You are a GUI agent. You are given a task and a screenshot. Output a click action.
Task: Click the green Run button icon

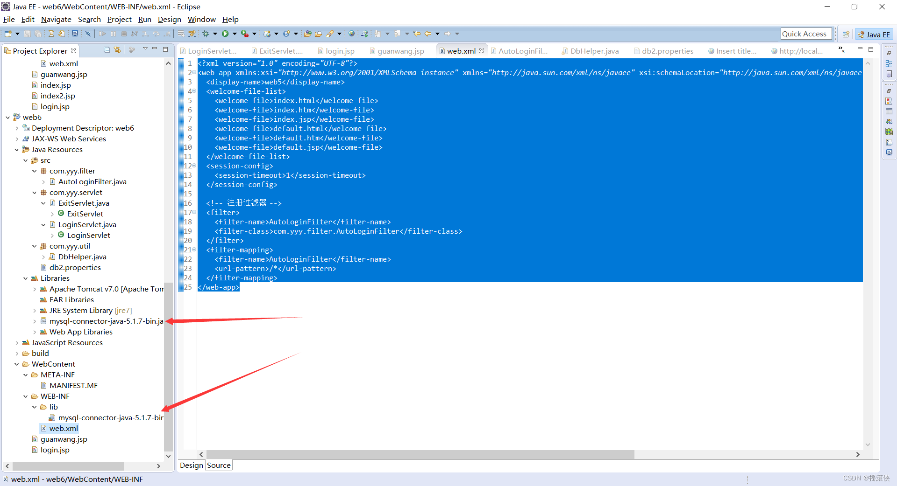pyautogui.click(x=225, y=34)
